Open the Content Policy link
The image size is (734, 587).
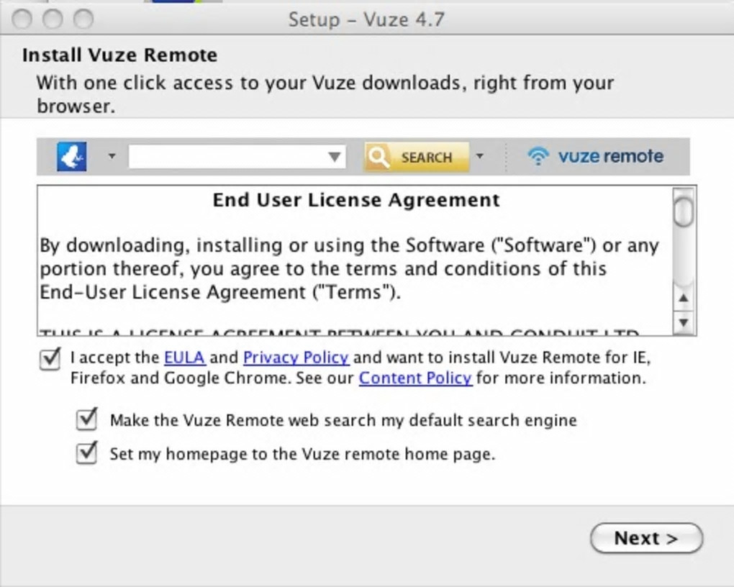tap(415, 378)
